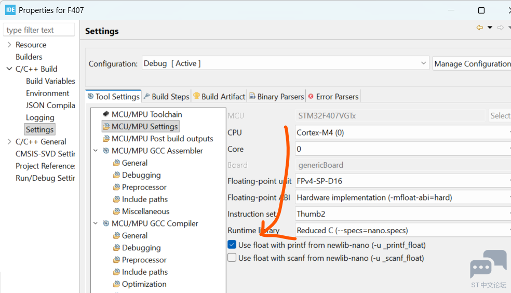The height and width of the screenshot is (293, 511).
Task: Select Optimization label under GCC Compiler
Action: [144, 284]
